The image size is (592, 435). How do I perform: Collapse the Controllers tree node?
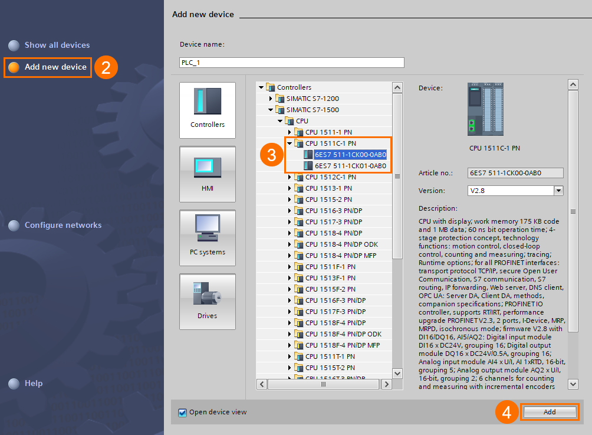coord(261,87)
